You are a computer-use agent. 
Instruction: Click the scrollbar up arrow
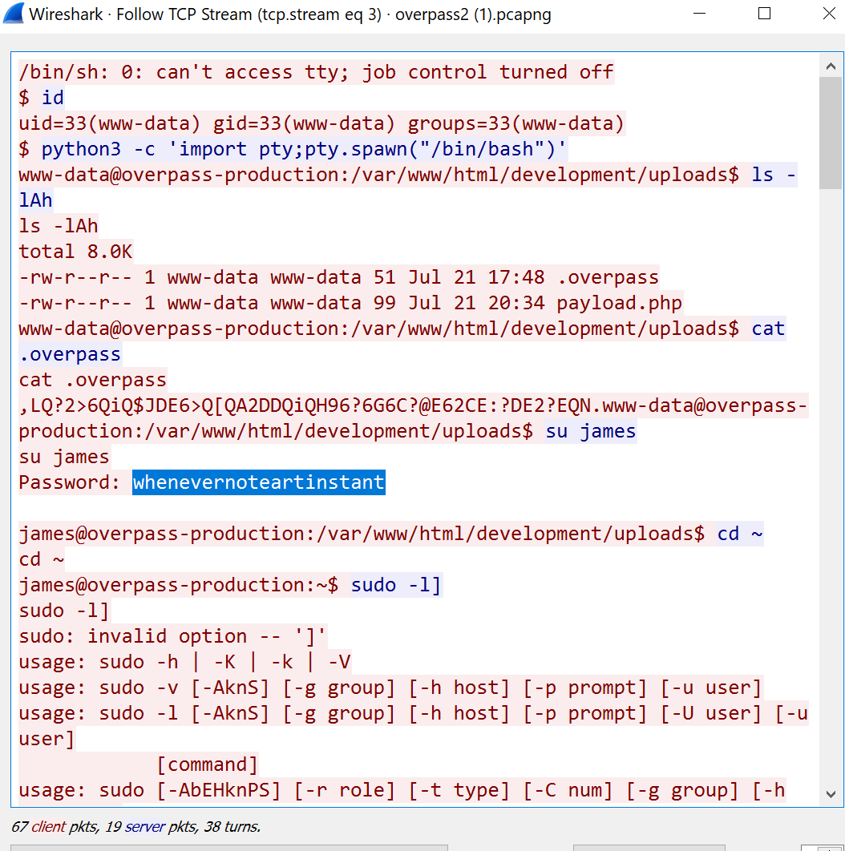pos(831,66)
